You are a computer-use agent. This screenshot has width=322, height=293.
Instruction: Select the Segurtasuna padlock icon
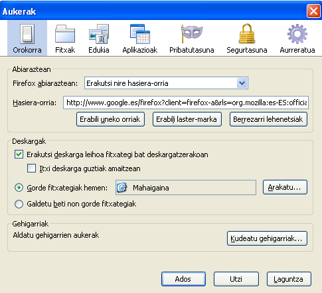pyautogui.click(x=247, y=33)
